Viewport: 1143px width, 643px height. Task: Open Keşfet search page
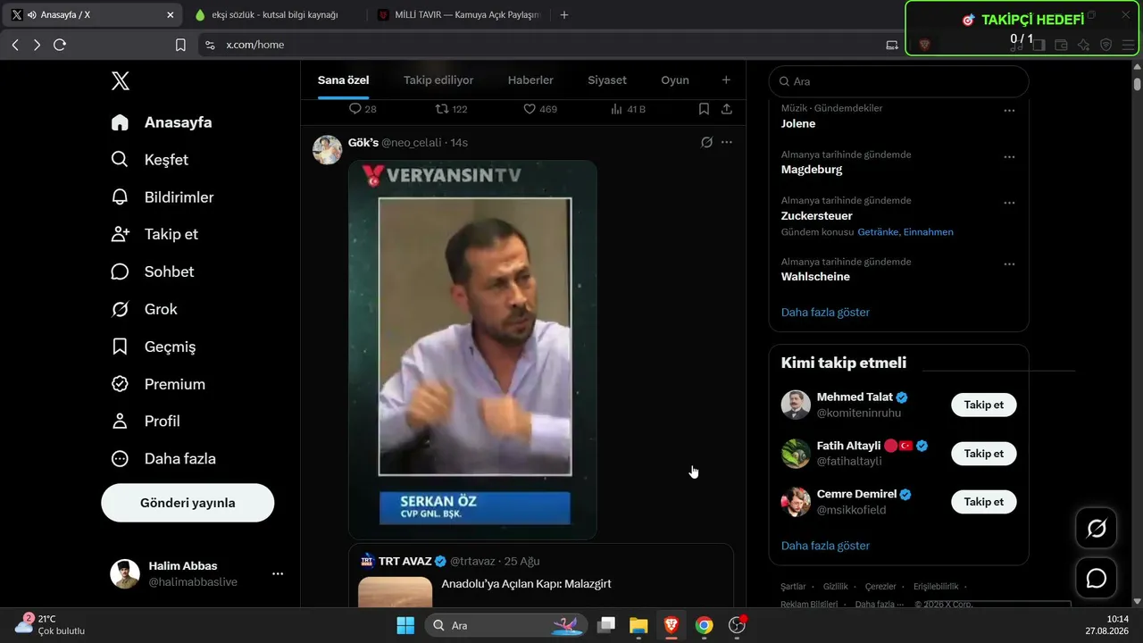151,160
